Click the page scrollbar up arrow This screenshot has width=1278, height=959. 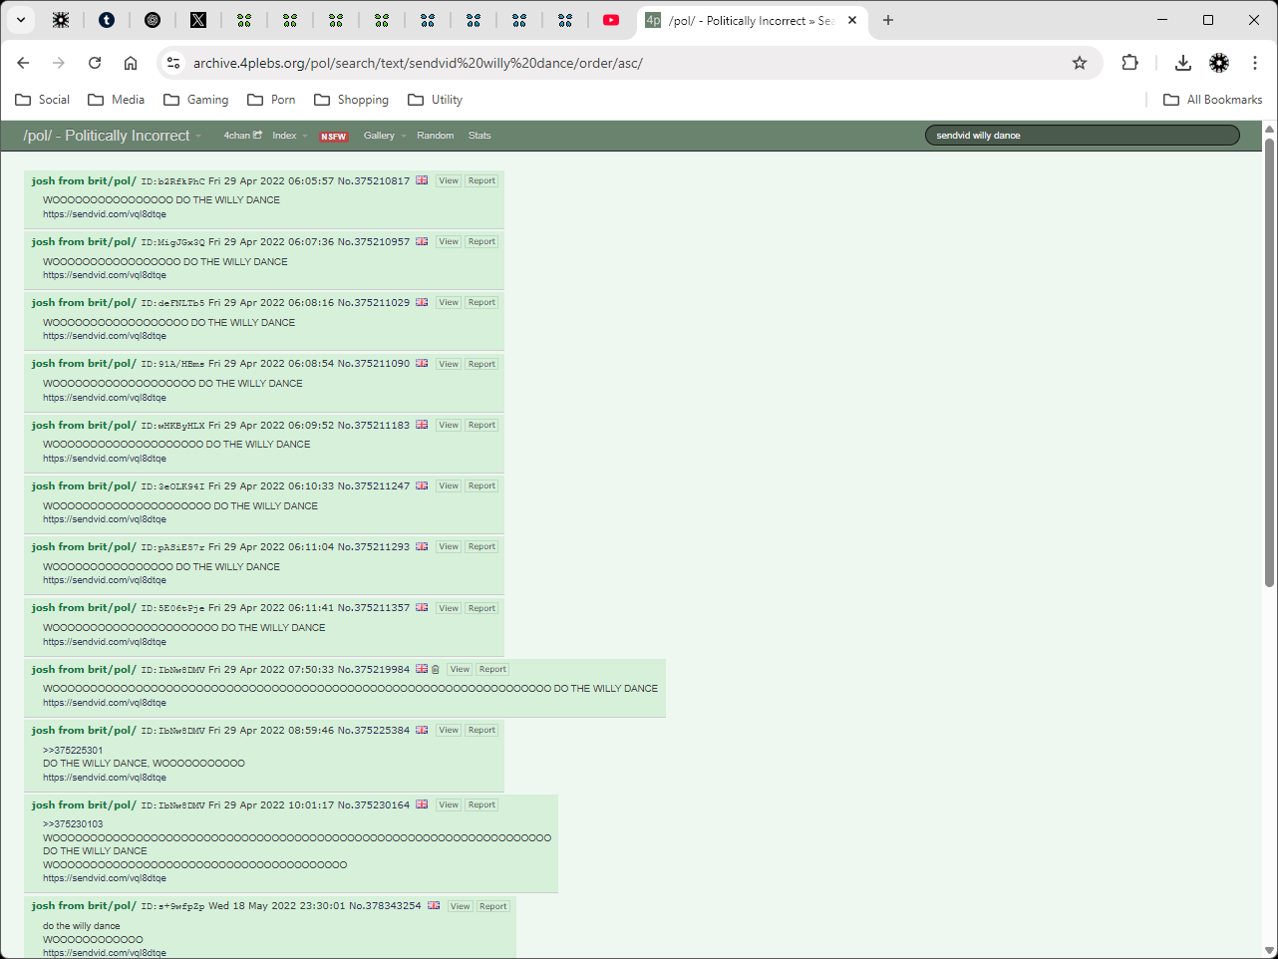1269,129
